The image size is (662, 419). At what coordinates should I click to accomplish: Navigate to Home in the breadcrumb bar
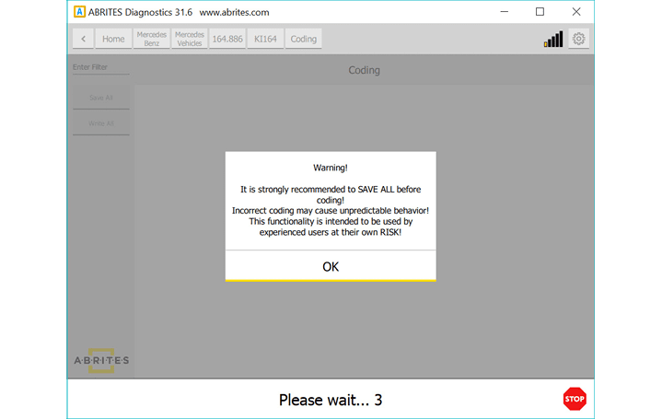click(x=113, y=39)
